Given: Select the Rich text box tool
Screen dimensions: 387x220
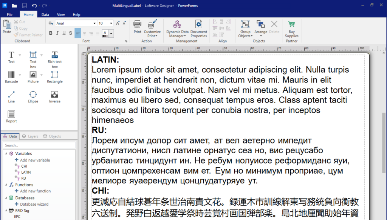Looking at the screenshot, I should [x=54, y=57].
